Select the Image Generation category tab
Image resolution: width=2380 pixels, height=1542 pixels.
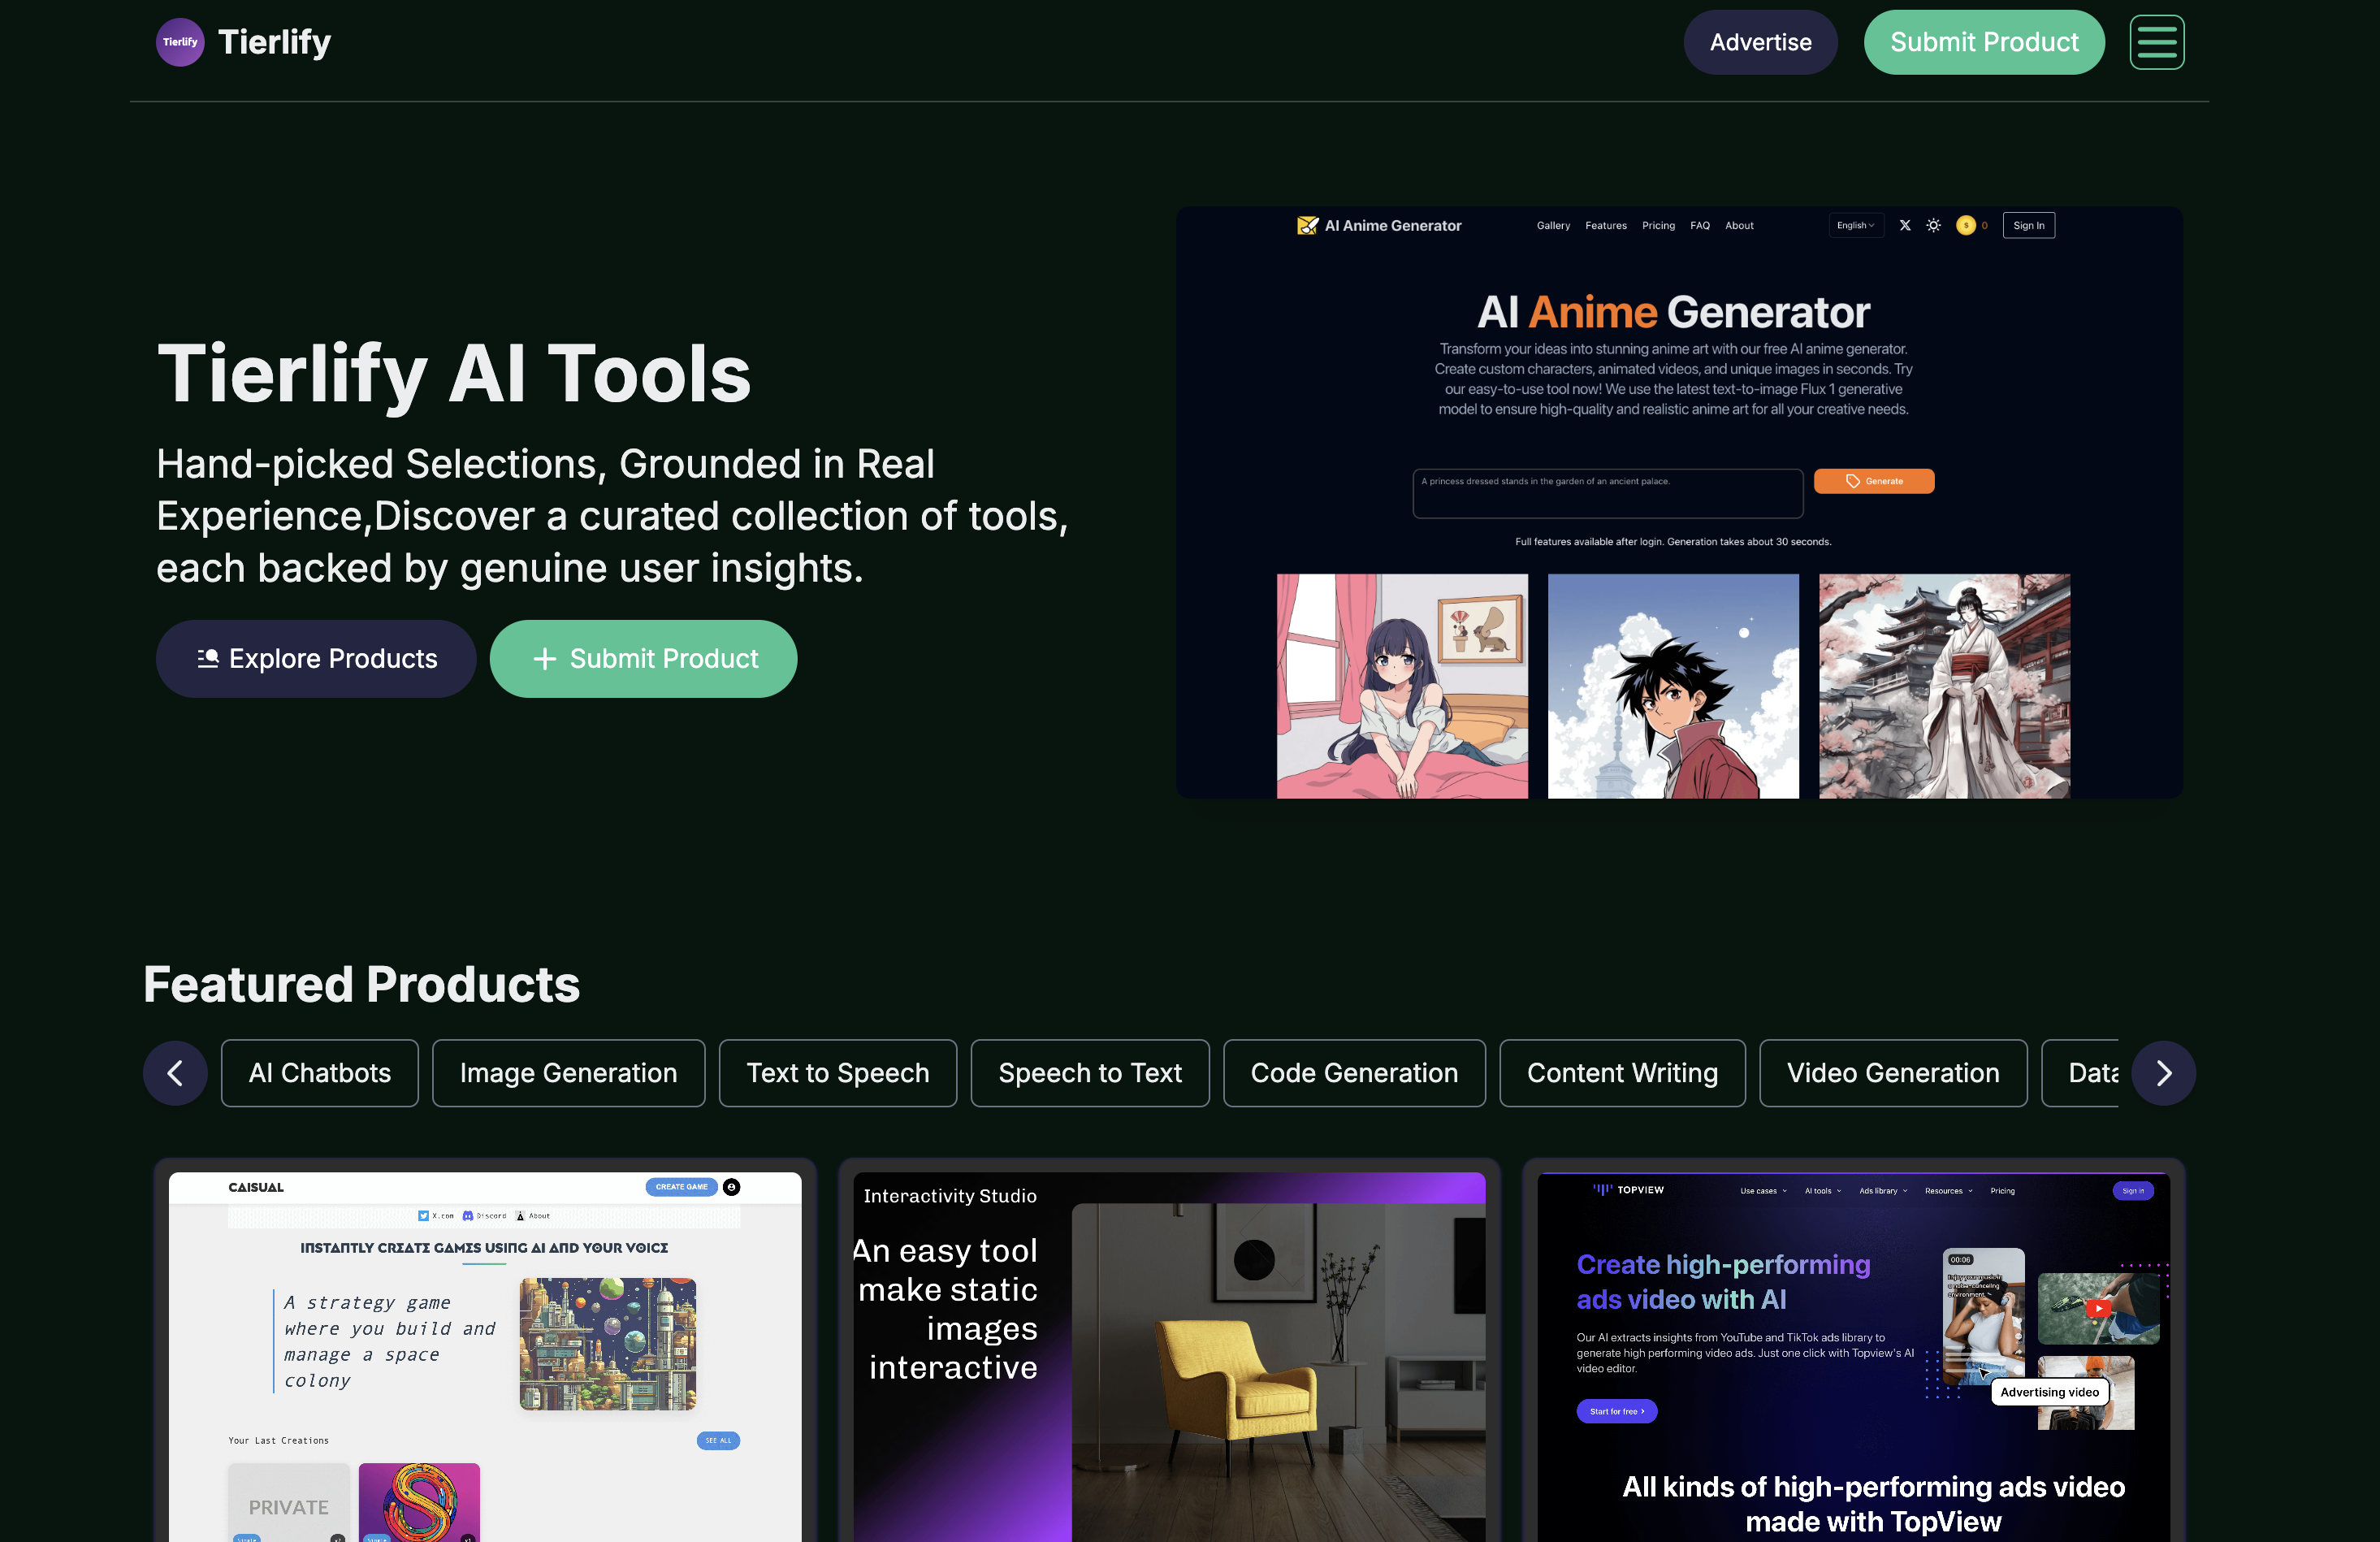(568, 1073)
